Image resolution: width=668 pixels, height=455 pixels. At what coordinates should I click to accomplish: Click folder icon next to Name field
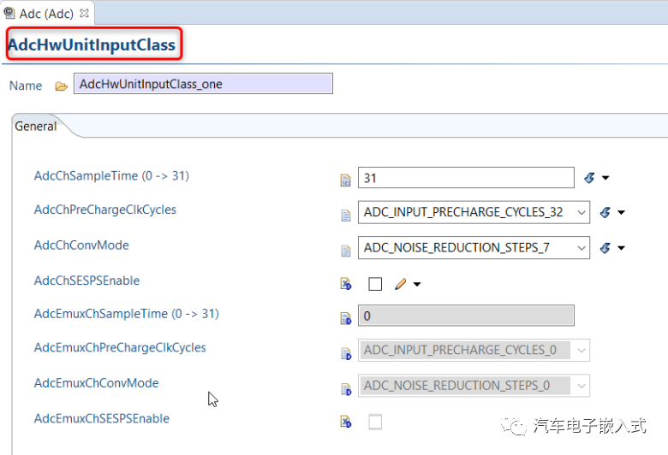(61, 86)
